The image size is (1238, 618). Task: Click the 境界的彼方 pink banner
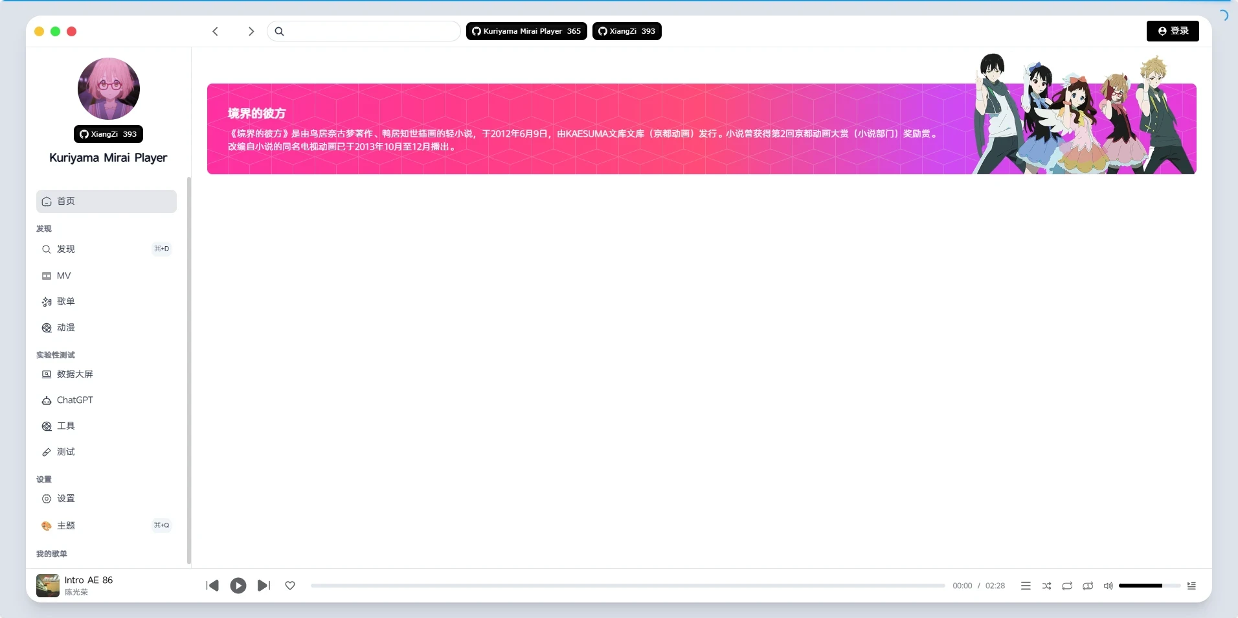pos(701,129)
